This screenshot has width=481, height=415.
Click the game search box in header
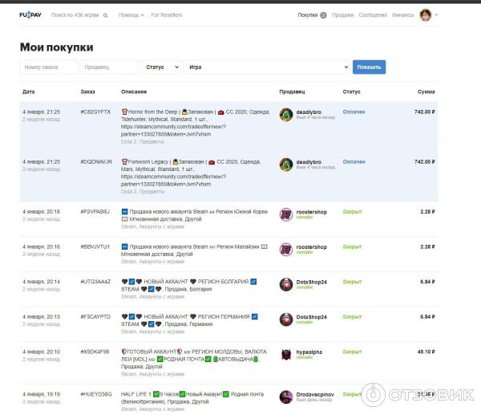coord(77,14)
